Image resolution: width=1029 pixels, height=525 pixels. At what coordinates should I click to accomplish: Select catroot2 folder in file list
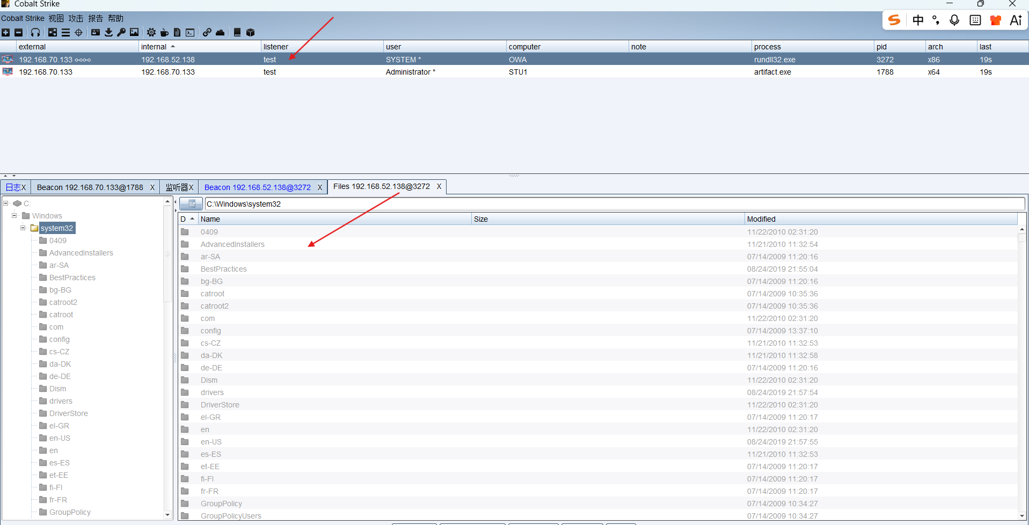(x=598, y=306)
